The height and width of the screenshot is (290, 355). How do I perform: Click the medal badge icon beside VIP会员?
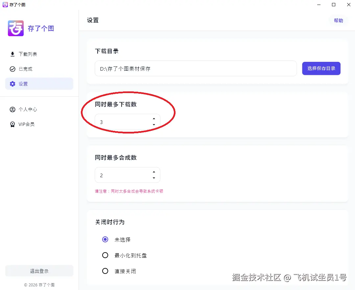(x=12, y=124)
